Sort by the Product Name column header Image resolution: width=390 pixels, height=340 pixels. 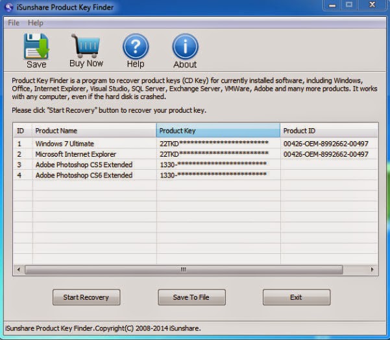click(x=94, y=131)
